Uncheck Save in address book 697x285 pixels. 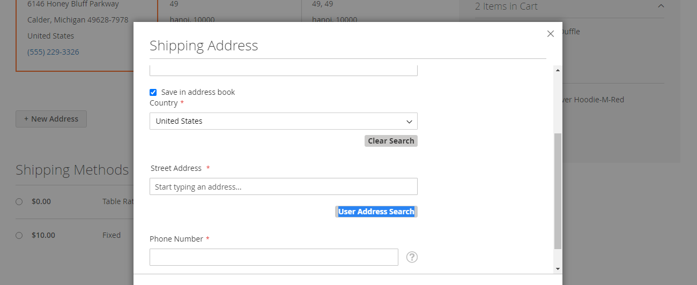pos(153,92)
